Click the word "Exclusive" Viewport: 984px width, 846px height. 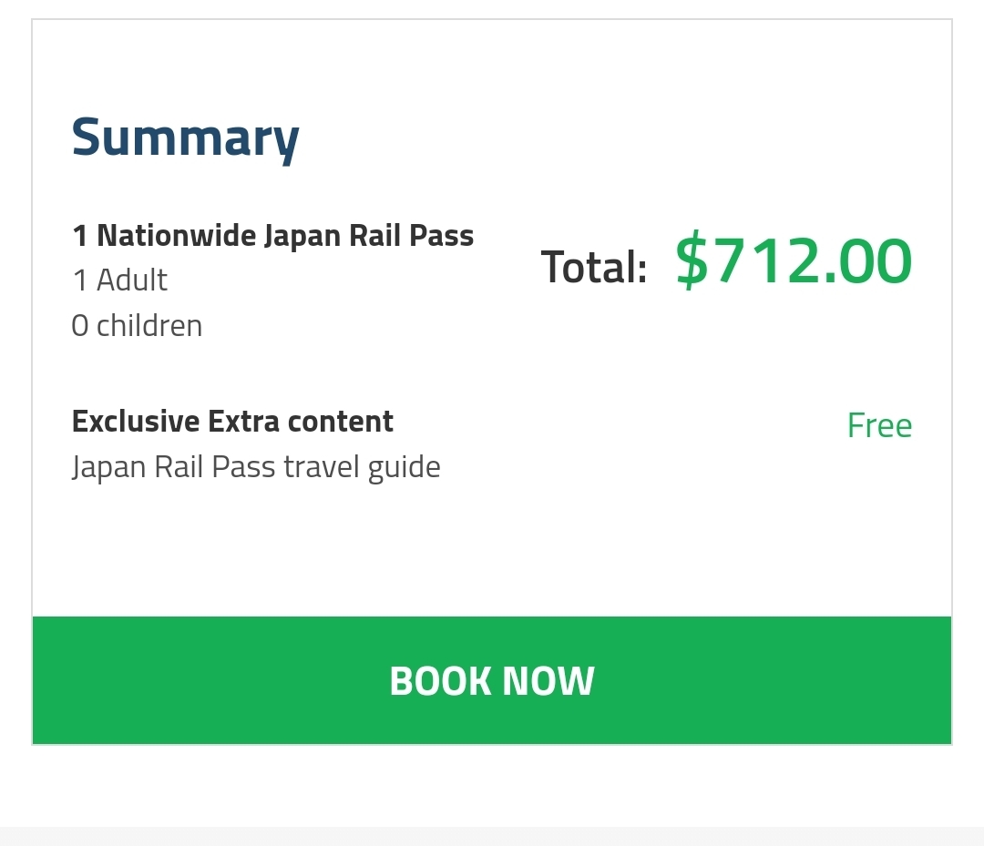135,422
